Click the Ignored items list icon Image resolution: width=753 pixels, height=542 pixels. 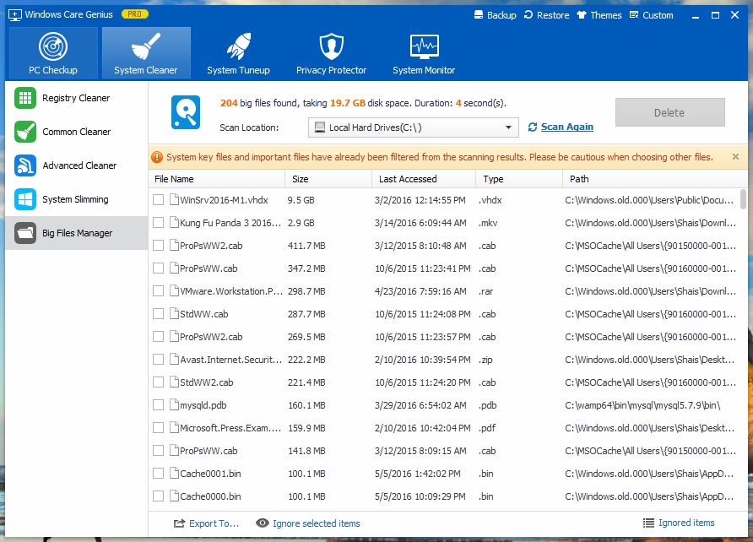[648, 523]
